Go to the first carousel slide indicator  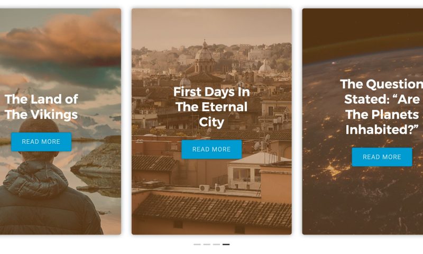pyautogui.click(x=197, y=244)
